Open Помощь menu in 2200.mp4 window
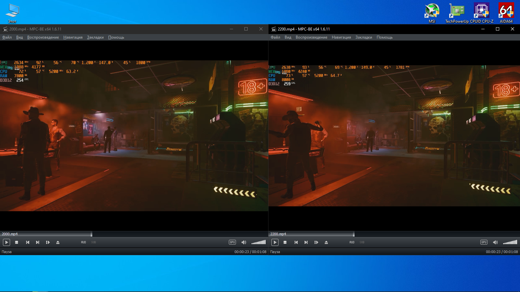This screenshot has height=292, width=520. tap(384, 37)
